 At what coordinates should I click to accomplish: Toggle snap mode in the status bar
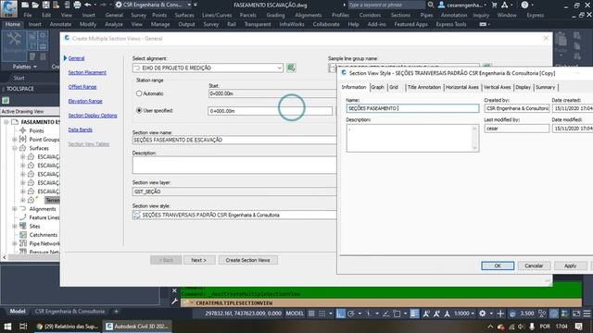[322, 314]
